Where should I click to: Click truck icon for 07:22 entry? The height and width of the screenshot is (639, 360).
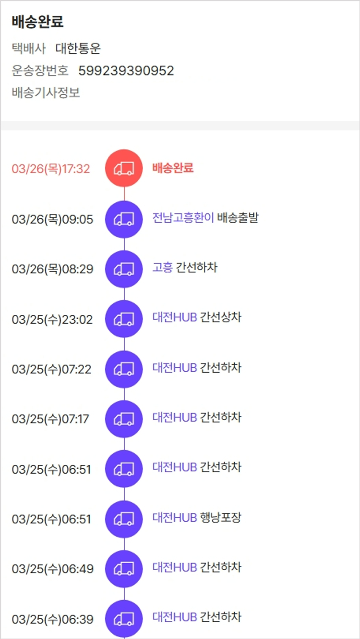124,369
